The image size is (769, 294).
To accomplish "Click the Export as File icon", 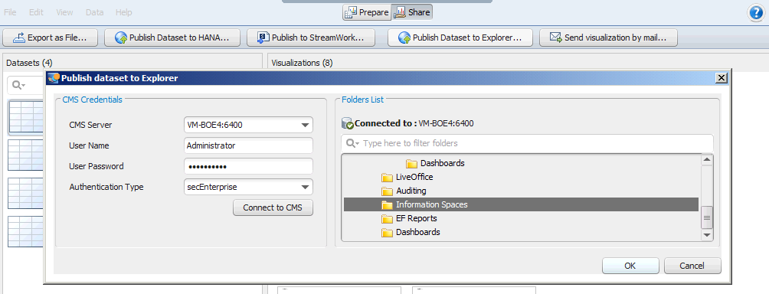I will coord(19,38).
